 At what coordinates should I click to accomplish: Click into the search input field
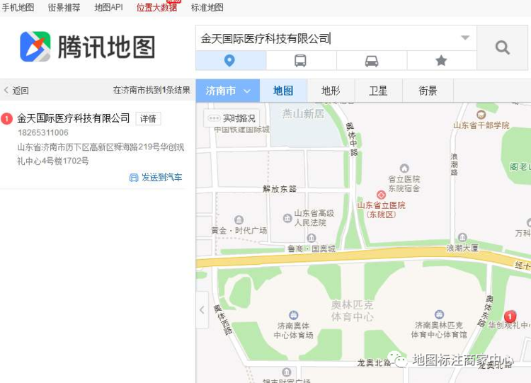[x=329, y=39]
